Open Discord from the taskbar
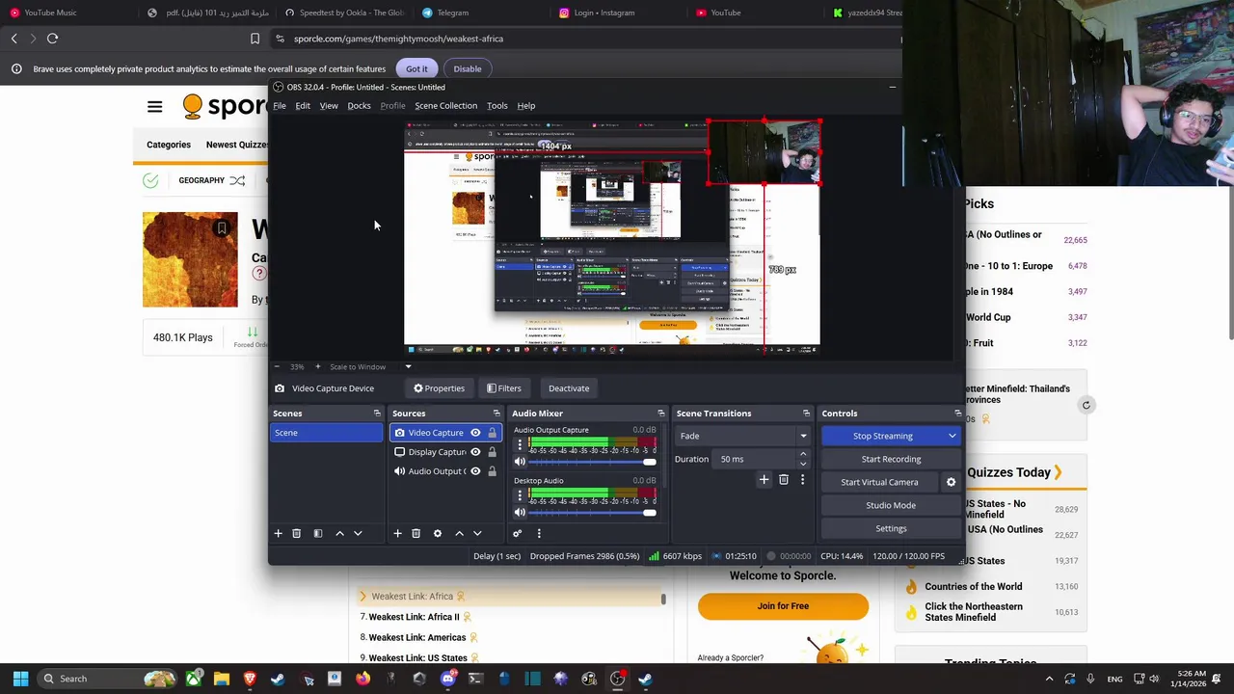 [x=447, y=679]
